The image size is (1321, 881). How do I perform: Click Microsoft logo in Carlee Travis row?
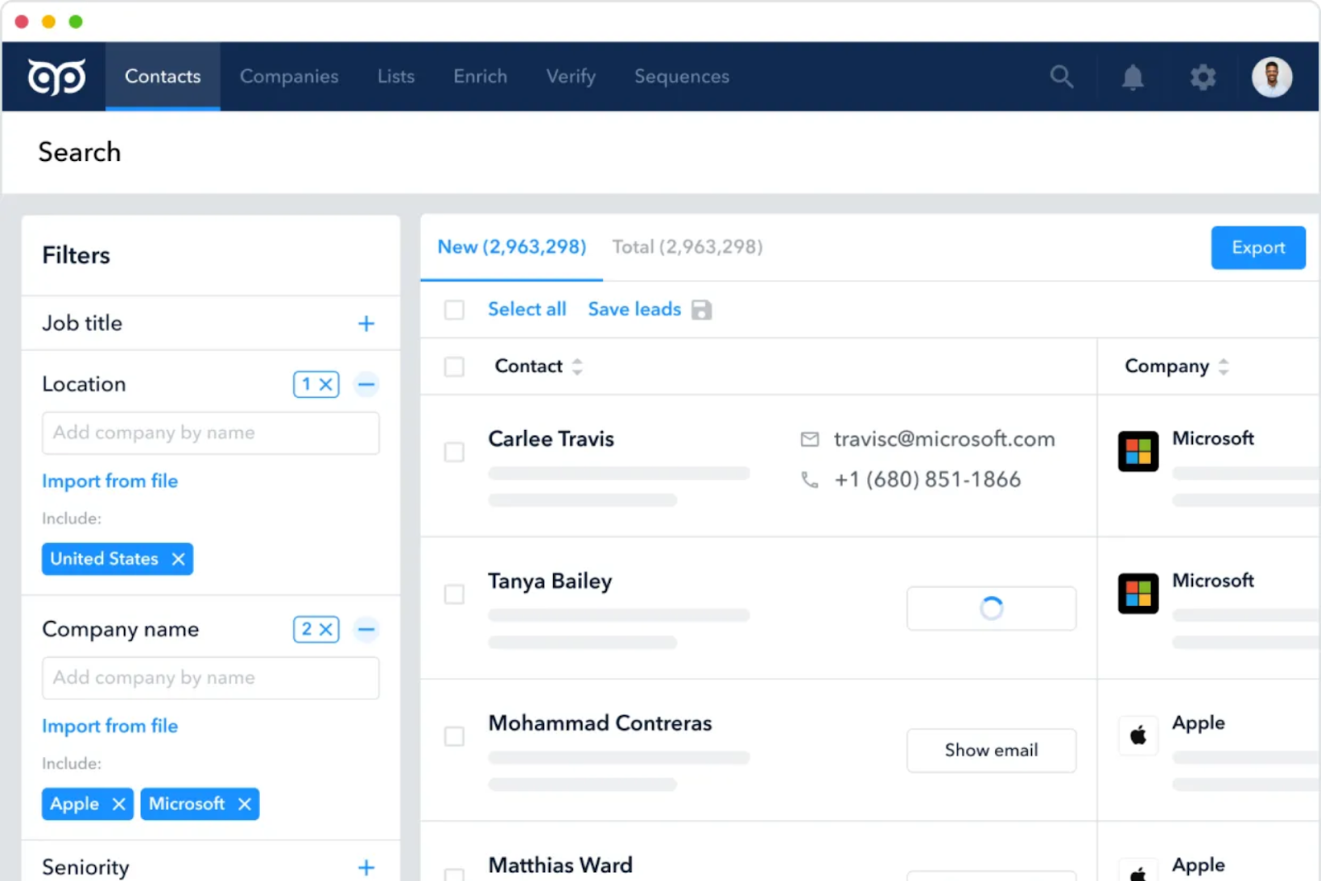pyautogui.click(x=1138, y=452)
